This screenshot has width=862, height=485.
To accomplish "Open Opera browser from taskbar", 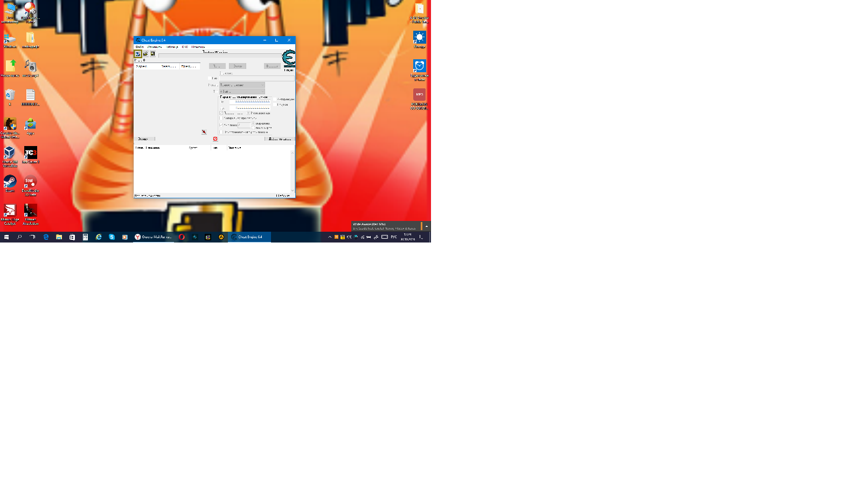I will 182,237.
